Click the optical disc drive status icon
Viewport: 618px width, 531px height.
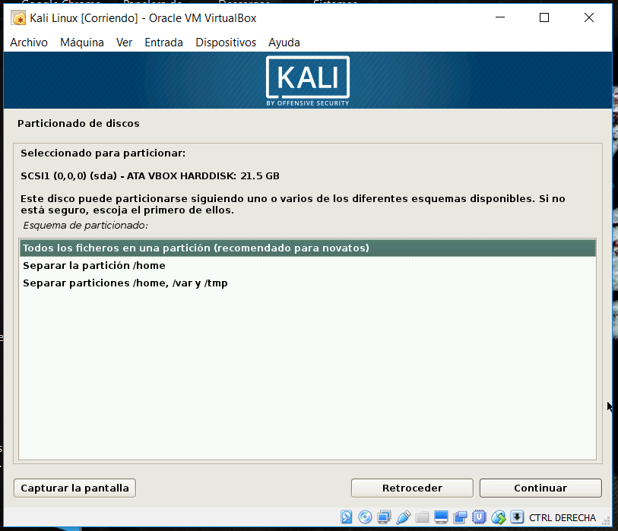(x=366, y=517)
